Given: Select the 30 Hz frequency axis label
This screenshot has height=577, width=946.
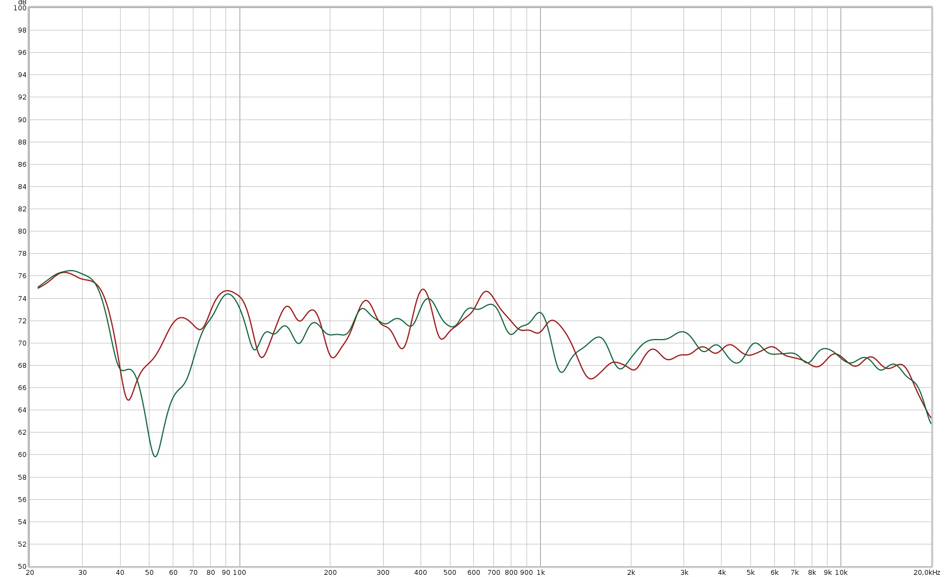Looking at the screenshot, I should (x=83, y=573).
